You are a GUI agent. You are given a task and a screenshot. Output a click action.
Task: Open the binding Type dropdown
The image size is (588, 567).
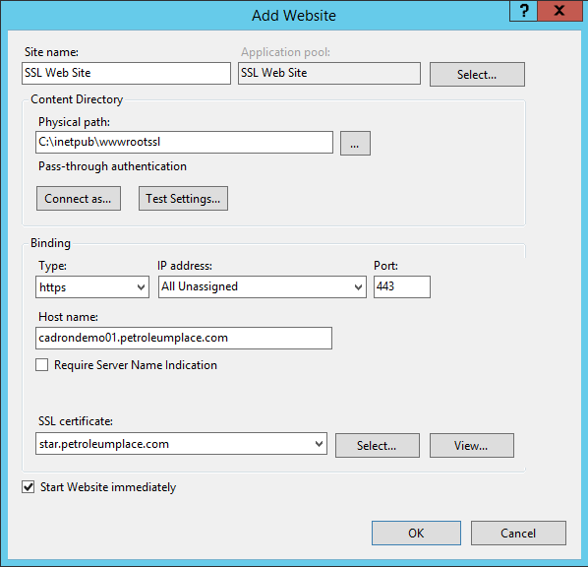92,287
